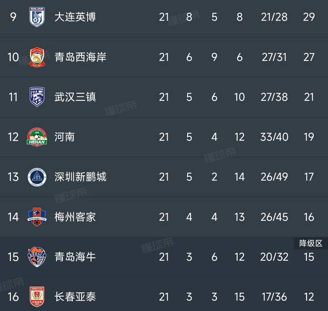Screen dimensions: 328x311
Task: Open team page for 大连英博
Action: tap(75, 17)
